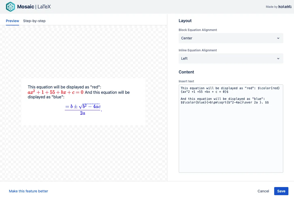Click the Insert text label
Viewport: 294px width, 200px height.
pyautogui.click(x=186, y=81)
